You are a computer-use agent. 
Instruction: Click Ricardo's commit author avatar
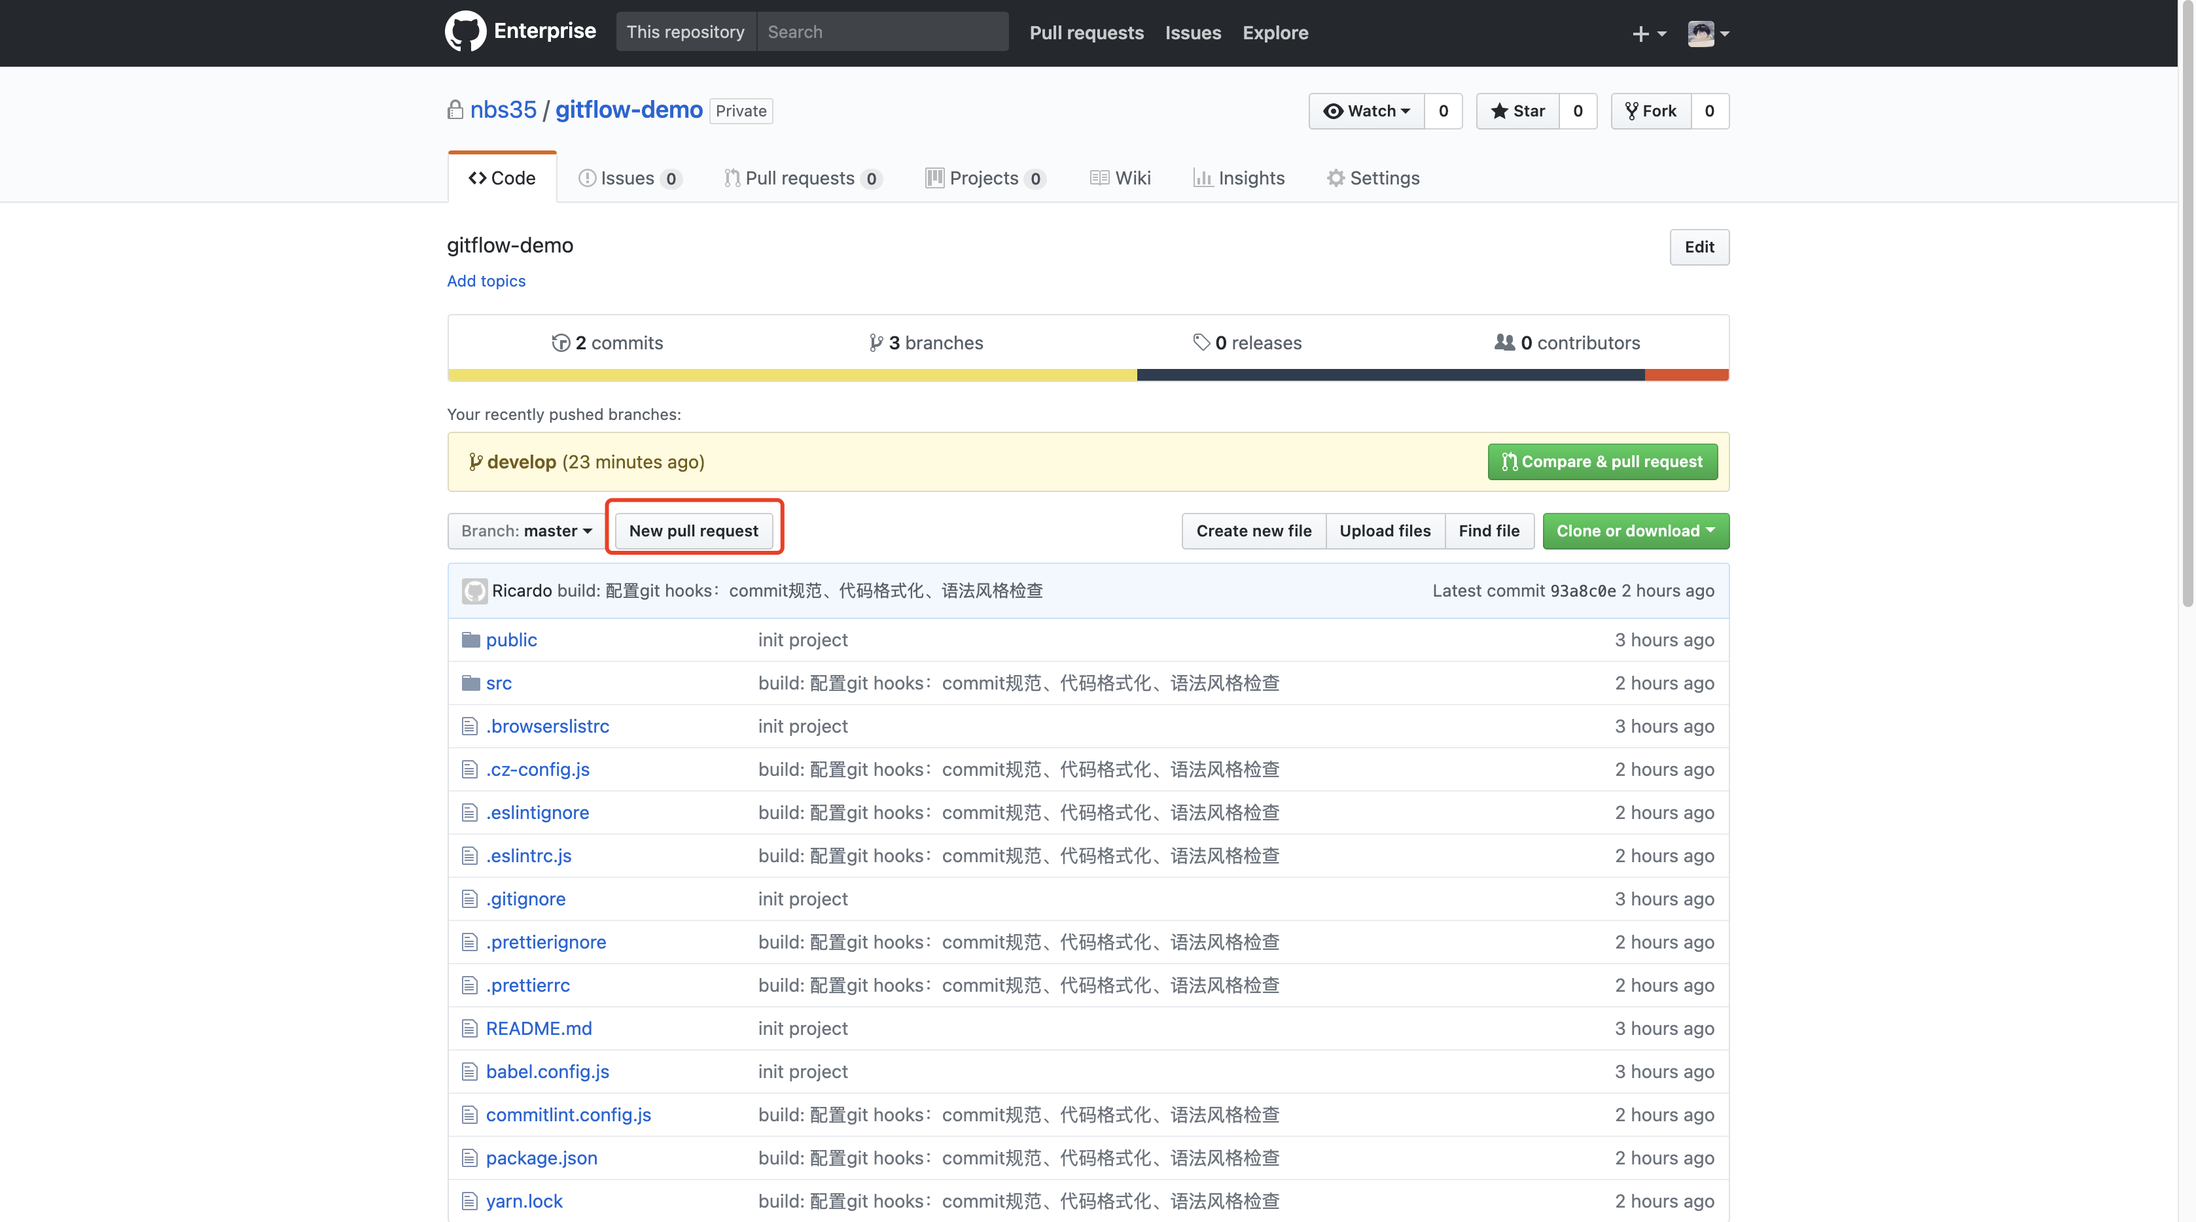click(475, 591)
